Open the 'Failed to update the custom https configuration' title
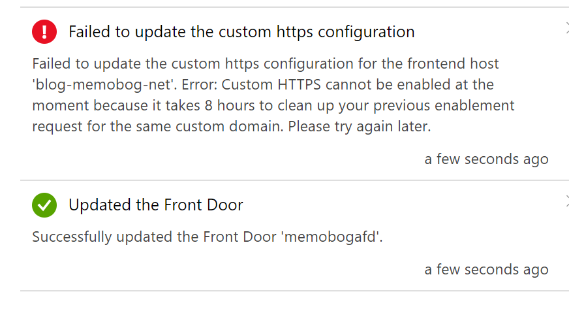Image resolution: width=569 pixels, height=311 pixels. (241, 32)
